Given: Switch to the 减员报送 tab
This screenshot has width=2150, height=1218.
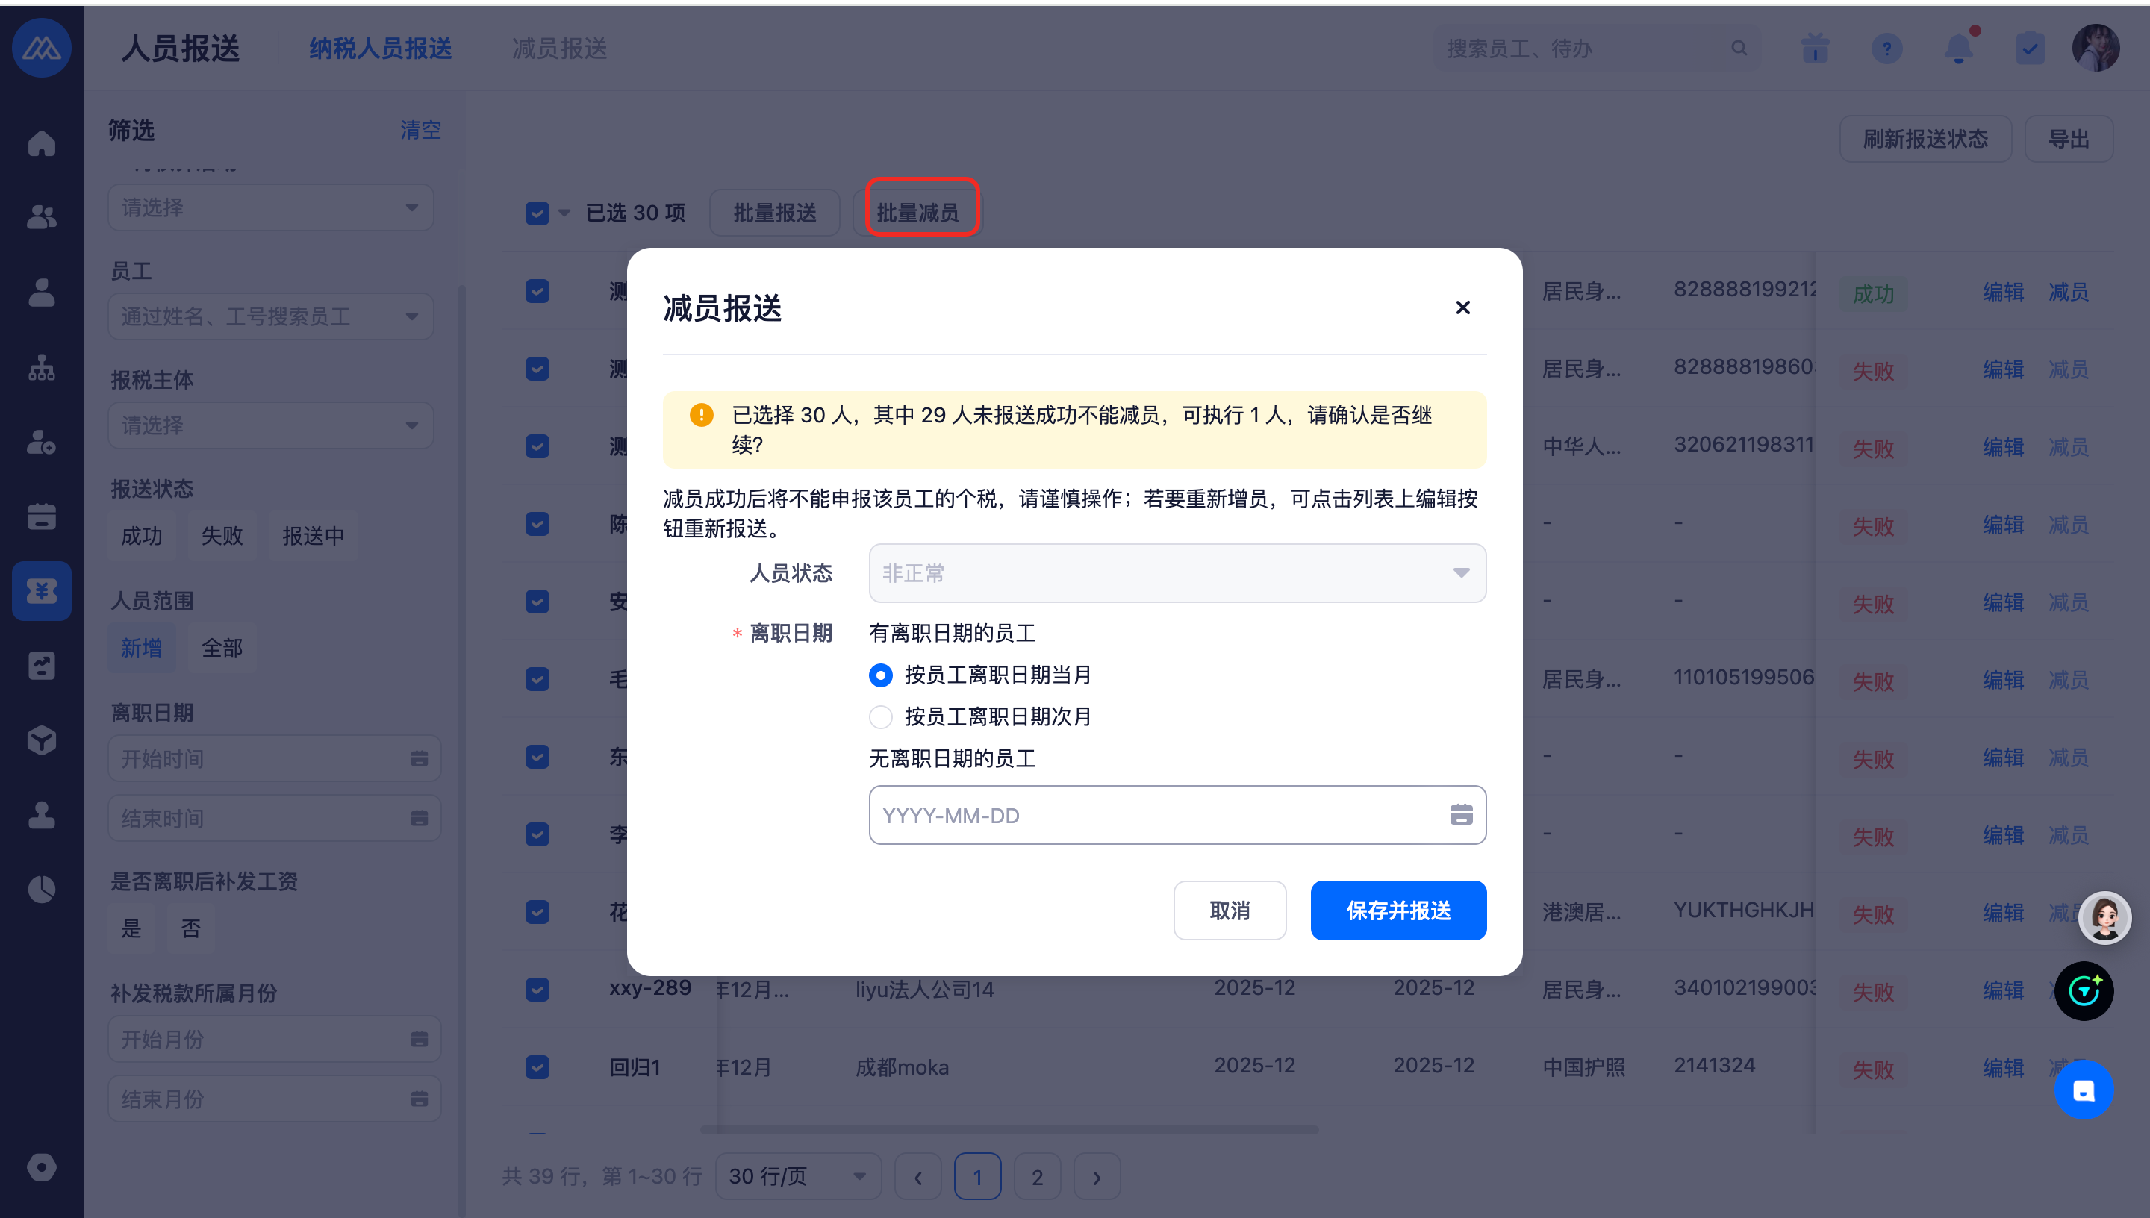Looking at the screenshot, I should 560,49.
